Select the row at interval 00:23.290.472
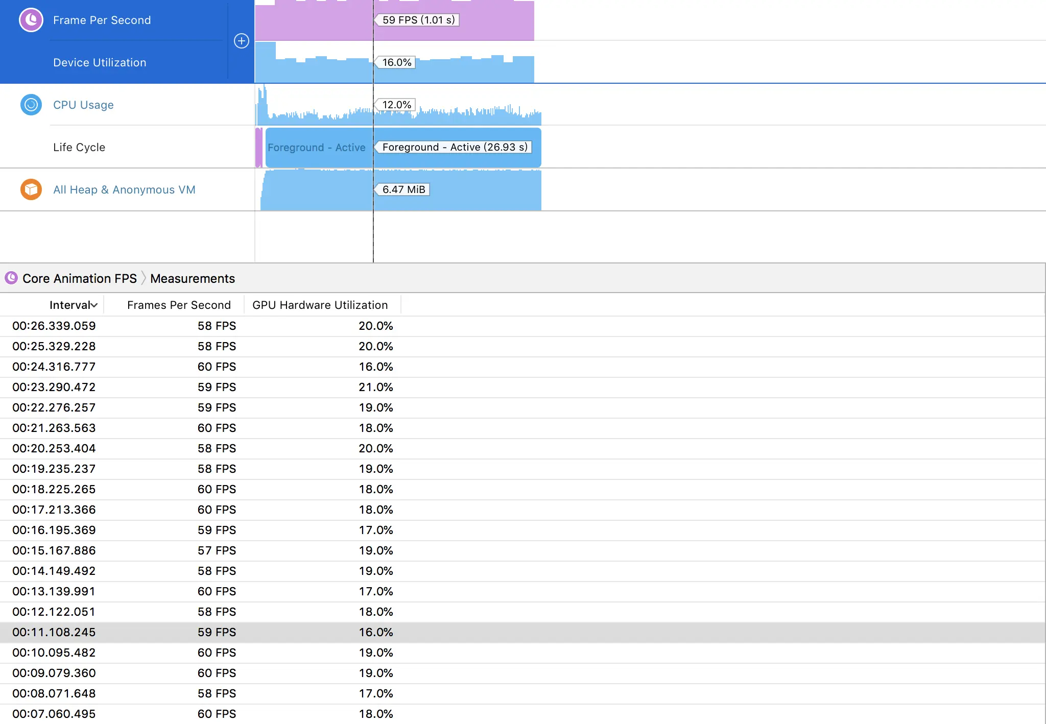The height and width of the screenshot is (724, 1046). 54,387
